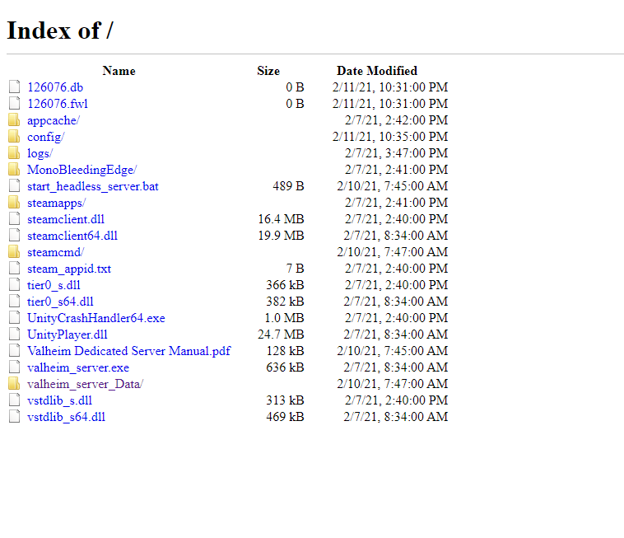Click the file icon beside tier0_s64.dll
Viewport: 624px width, 538px height.
coord(14,301)
